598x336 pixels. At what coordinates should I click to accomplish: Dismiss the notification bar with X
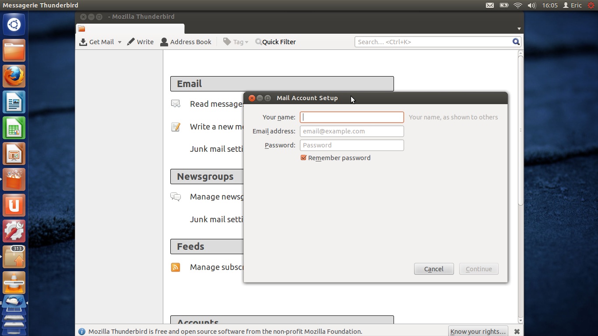[x=517, y=331]
